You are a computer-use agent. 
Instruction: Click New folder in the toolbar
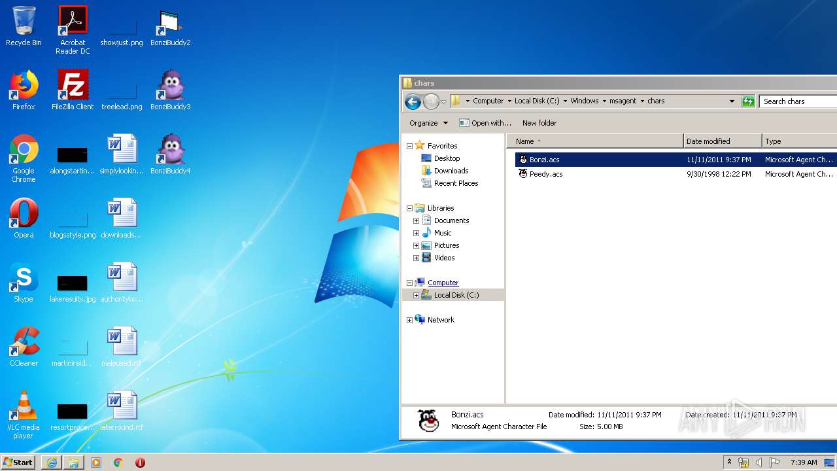[539, 123]
